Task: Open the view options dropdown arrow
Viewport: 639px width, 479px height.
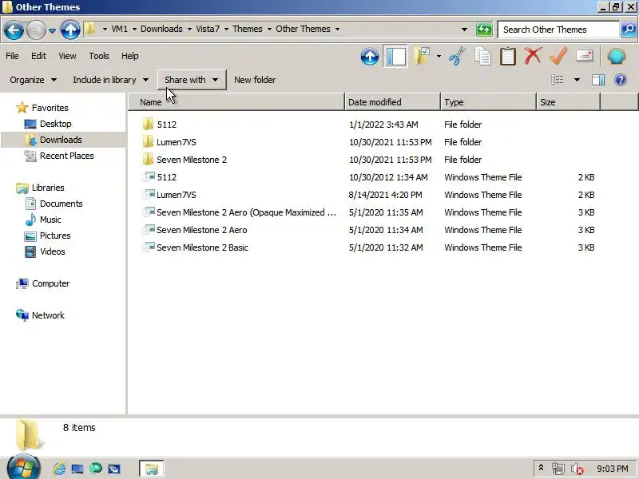Action: tap(577, 80)
